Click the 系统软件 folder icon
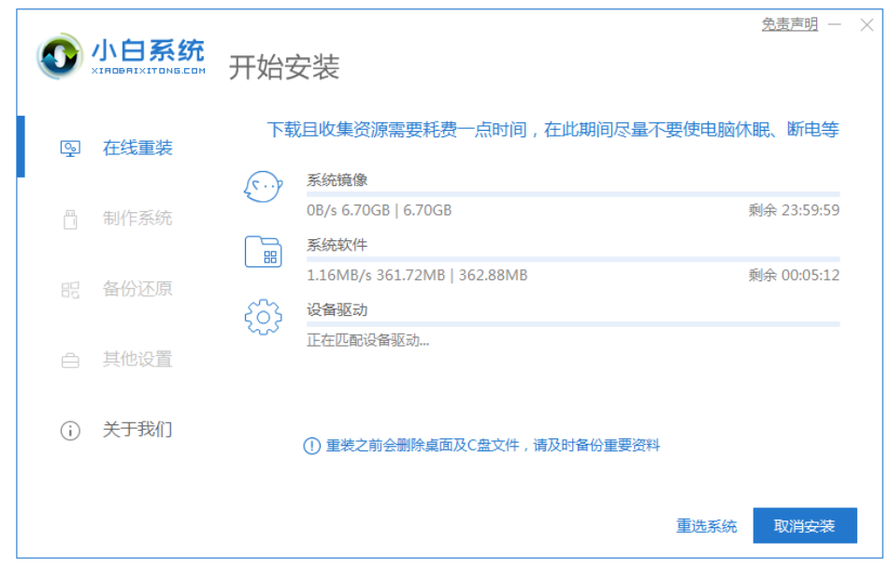This screenshot has height=571, width=890. pos(263,252)
